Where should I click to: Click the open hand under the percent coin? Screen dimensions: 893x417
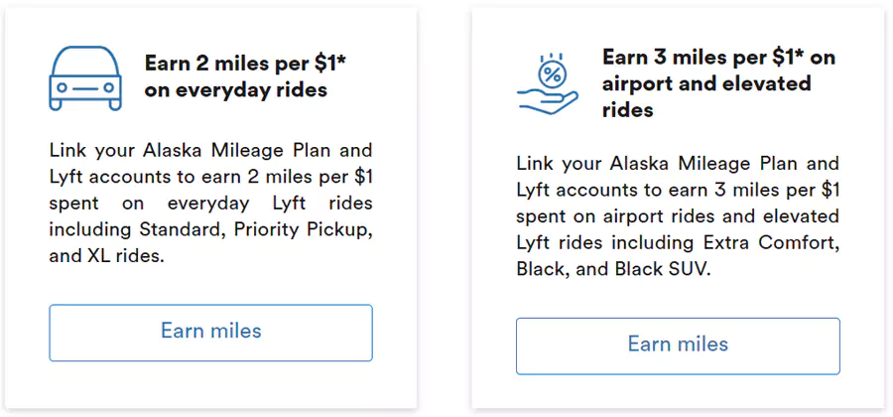click(544, 99)
